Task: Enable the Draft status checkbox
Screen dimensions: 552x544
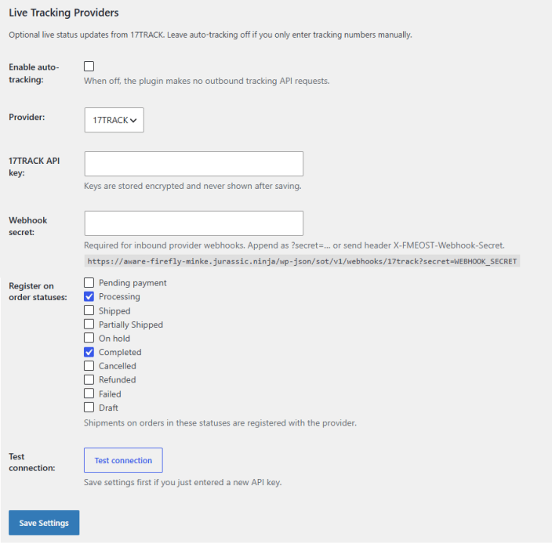Action: coord(89,407)
